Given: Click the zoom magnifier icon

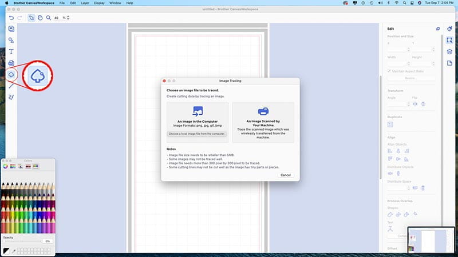Looking at the screenshot, I should click(49, 18).
